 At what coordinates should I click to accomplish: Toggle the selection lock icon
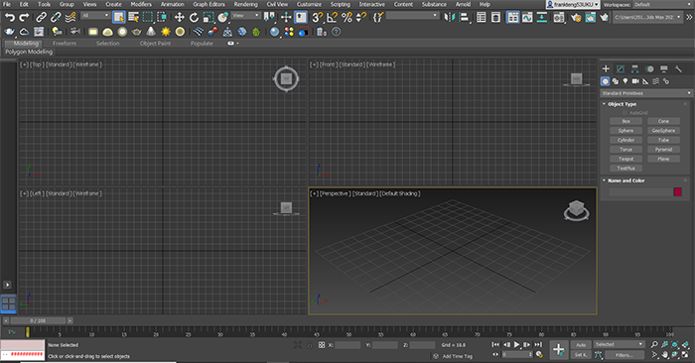310,345
